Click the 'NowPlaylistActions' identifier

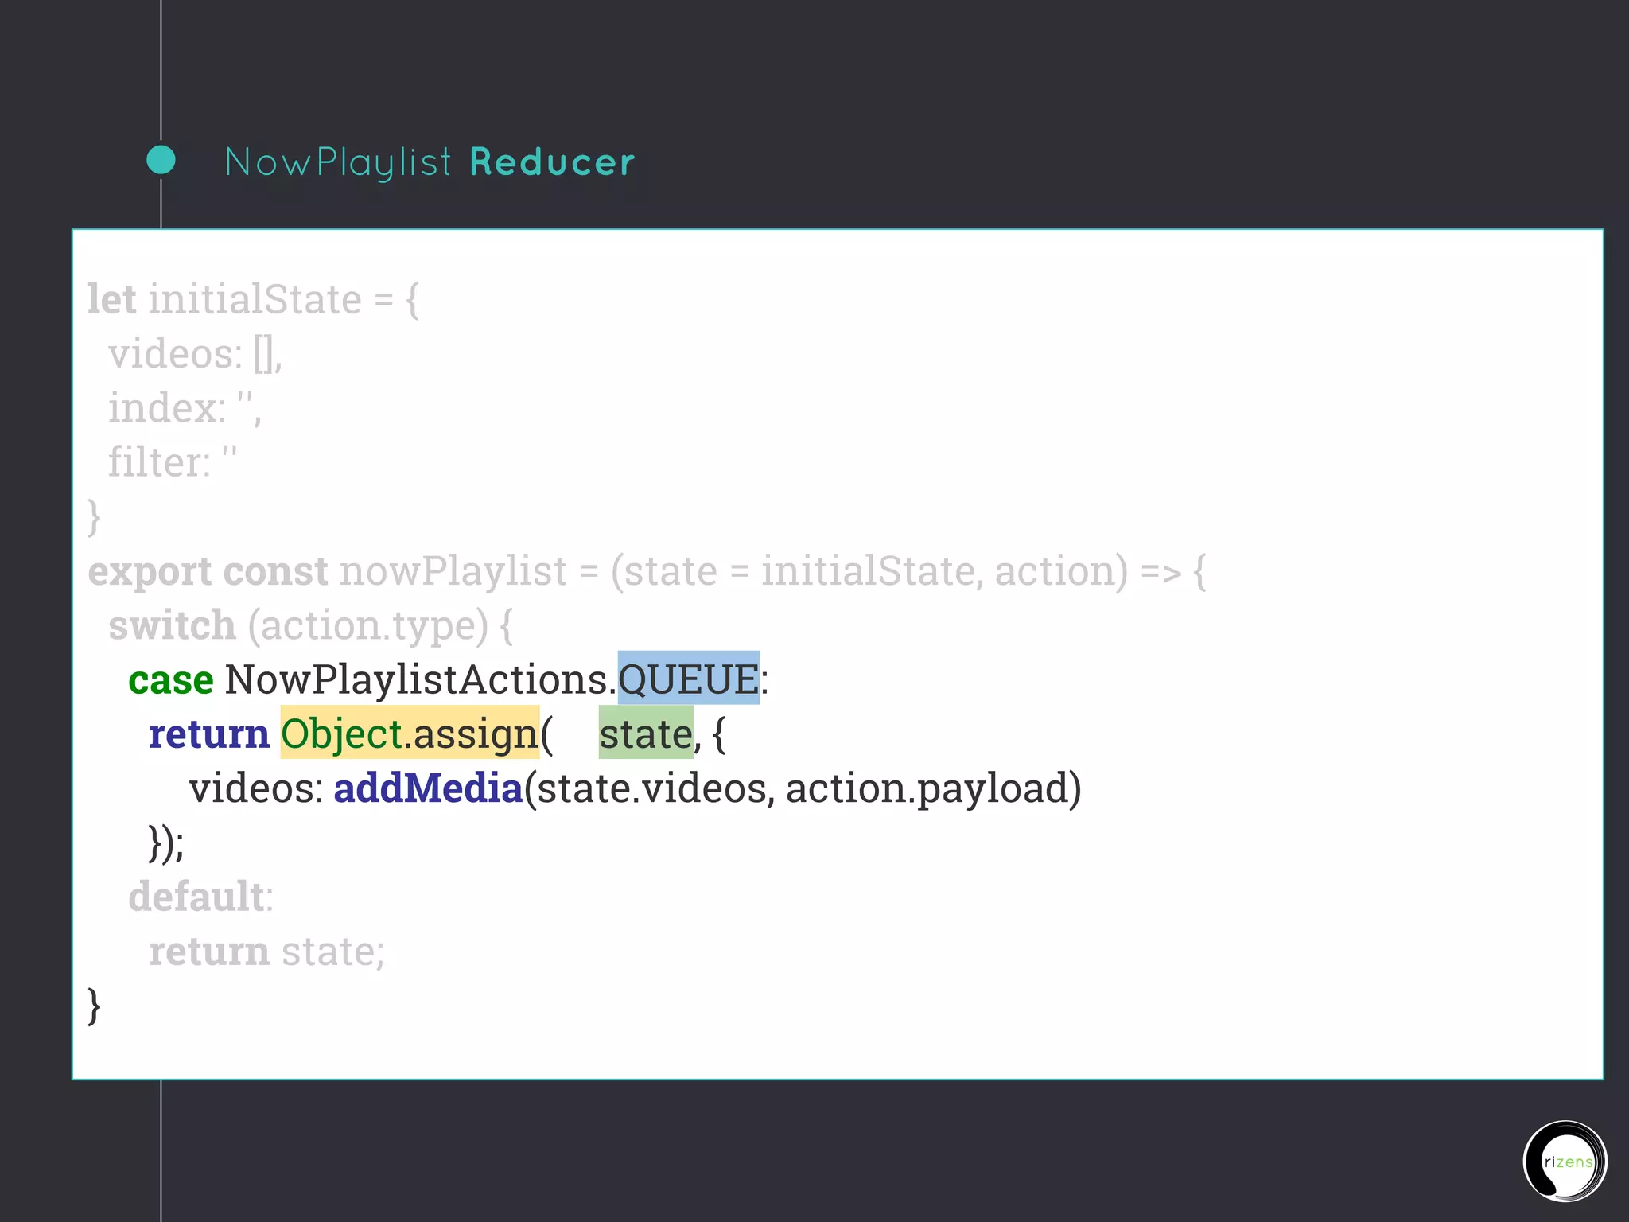tap(416, 680)
